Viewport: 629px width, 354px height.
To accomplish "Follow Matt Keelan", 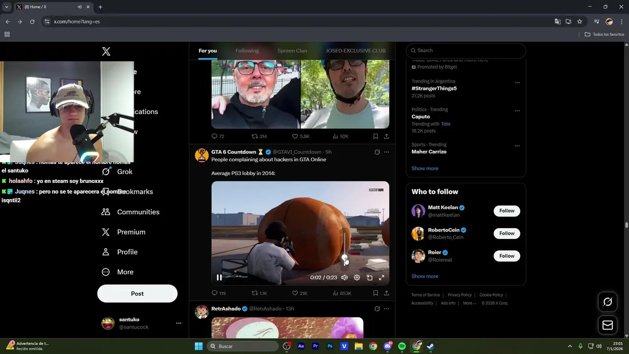I will click(507, 211).
